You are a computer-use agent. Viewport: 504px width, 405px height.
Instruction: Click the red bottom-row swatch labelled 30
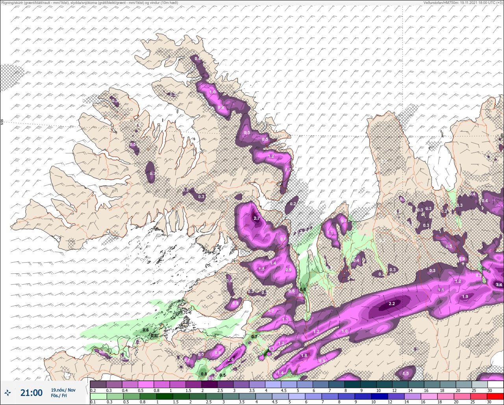click(x=495, y=396)
